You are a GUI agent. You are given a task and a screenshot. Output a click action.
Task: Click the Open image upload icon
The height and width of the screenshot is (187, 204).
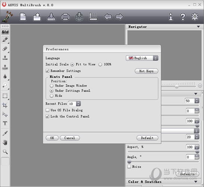pyautogui.click(x=37, y=17)
